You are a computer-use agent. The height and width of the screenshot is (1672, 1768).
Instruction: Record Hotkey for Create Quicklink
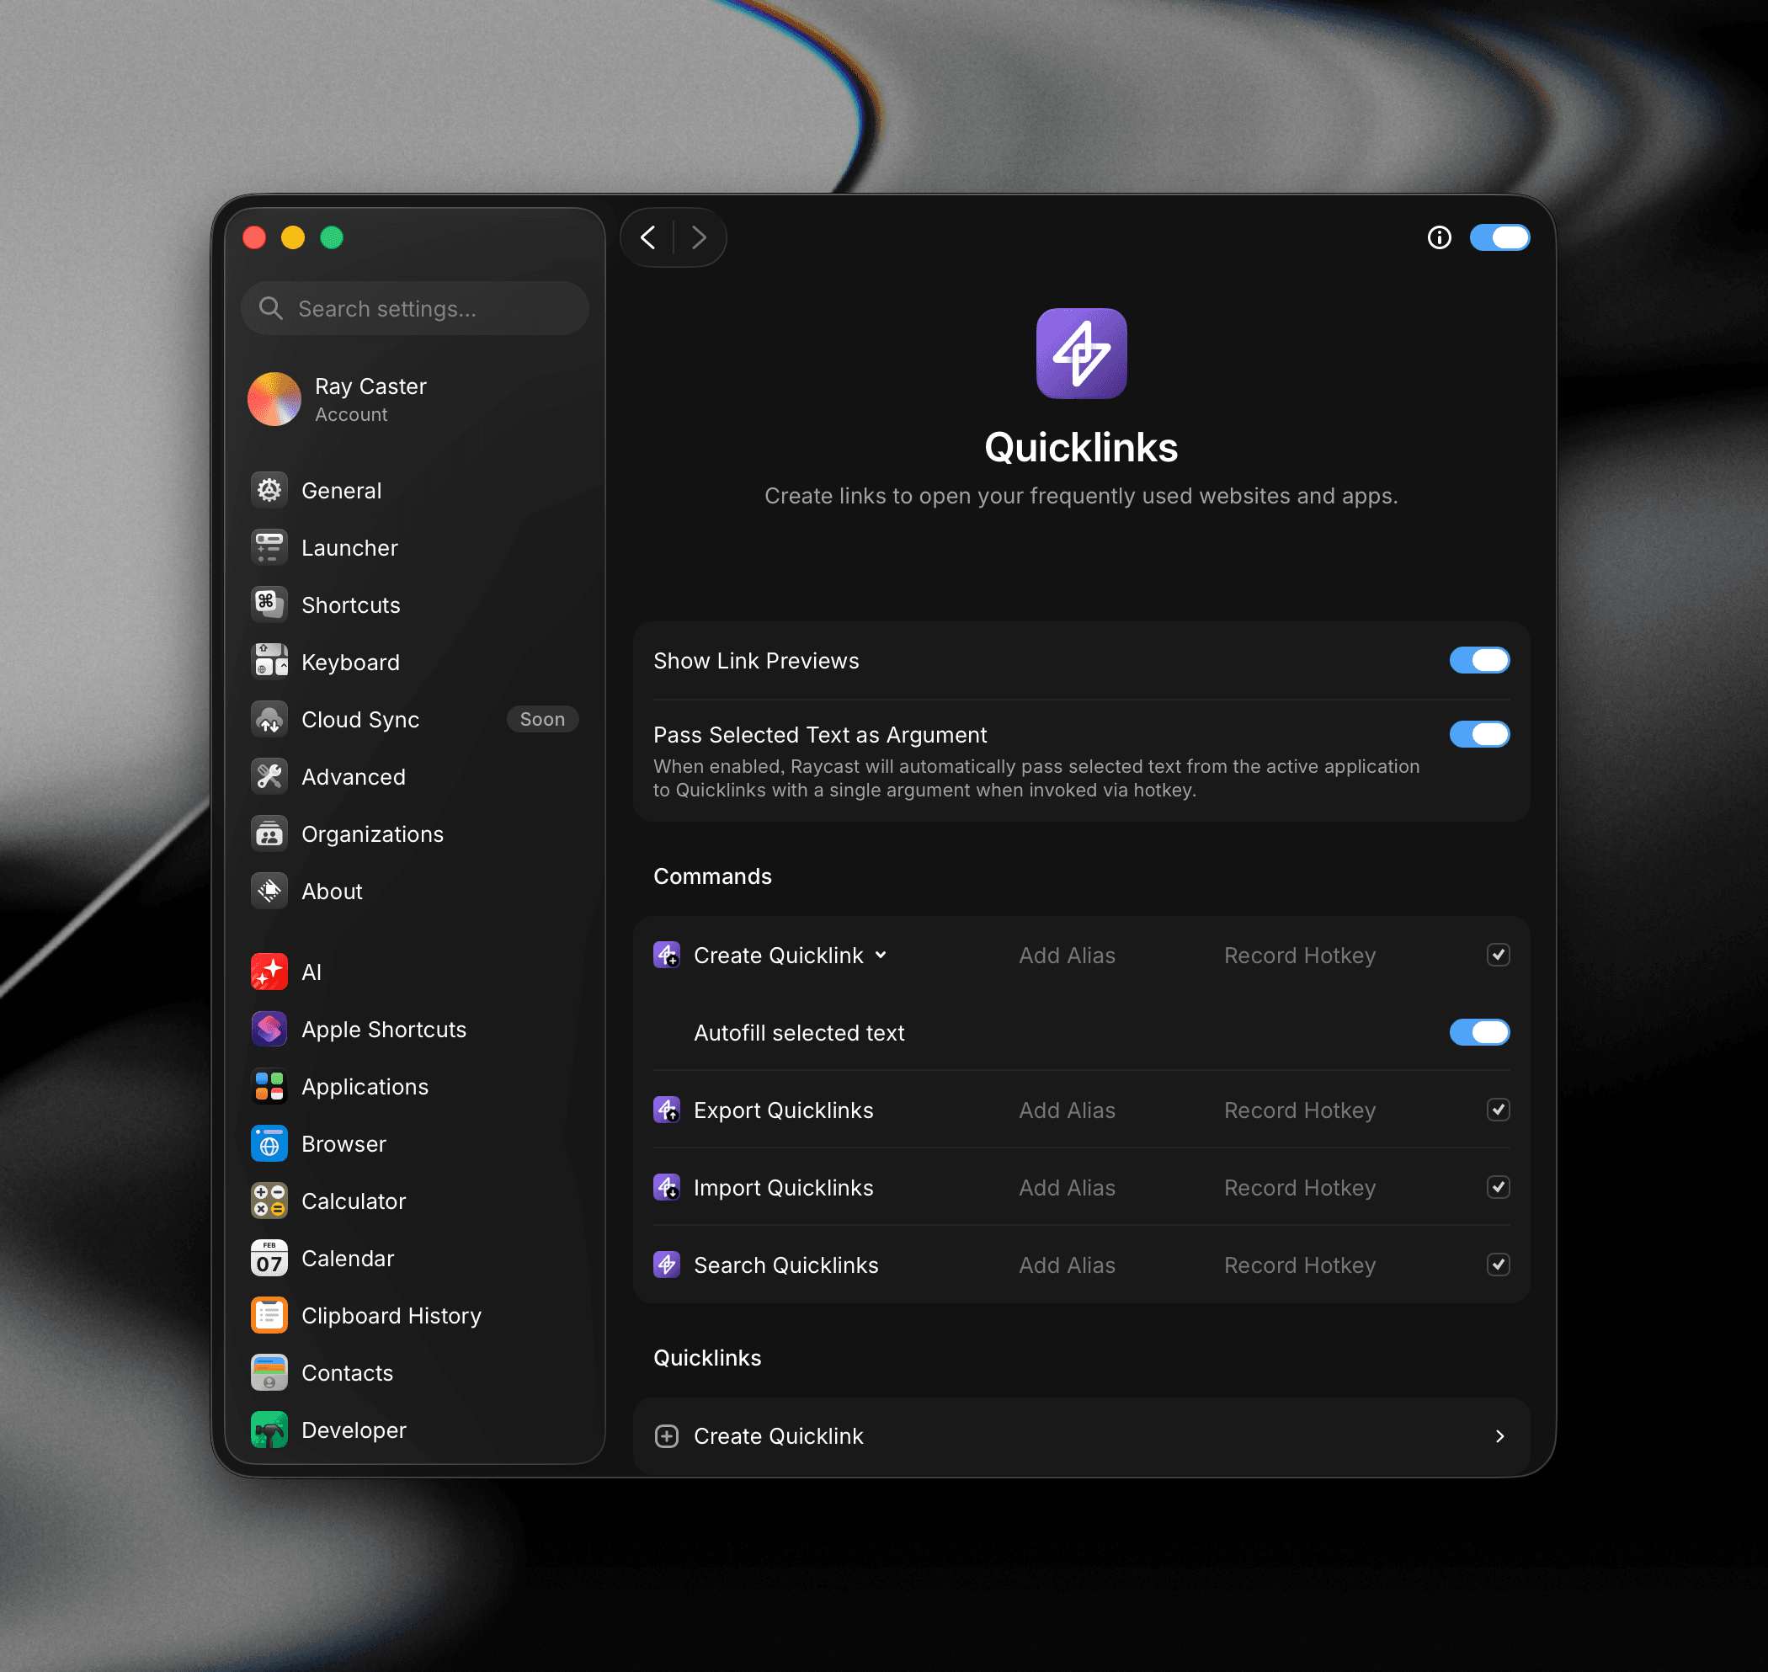pos(1299,955)
